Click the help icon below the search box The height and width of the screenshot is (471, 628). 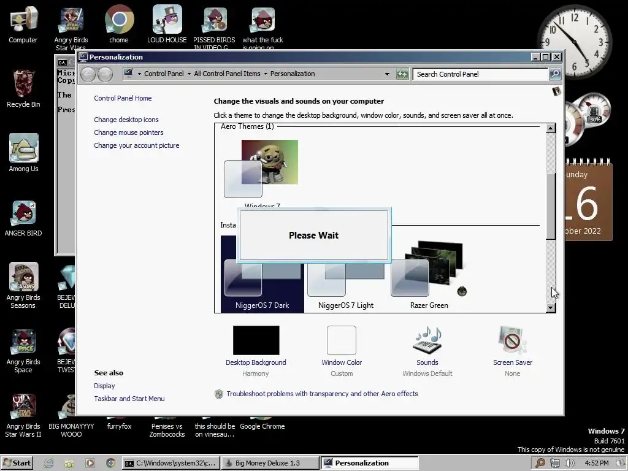tap(556, 91)
